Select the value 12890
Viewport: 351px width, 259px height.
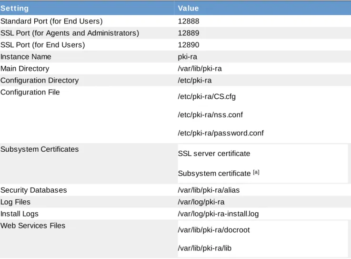pos(189,45)
